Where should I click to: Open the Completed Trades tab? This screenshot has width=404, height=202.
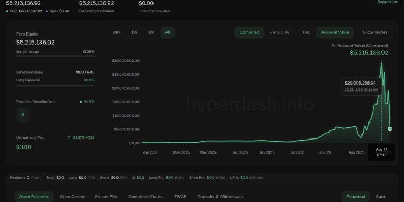point(146,197)
